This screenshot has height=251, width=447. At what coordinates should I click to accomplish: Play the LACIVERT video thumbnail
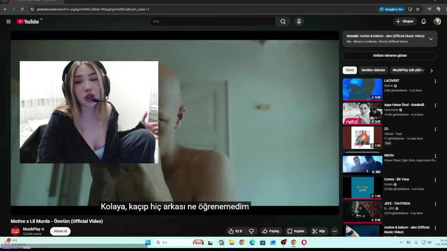pos(362,89)
